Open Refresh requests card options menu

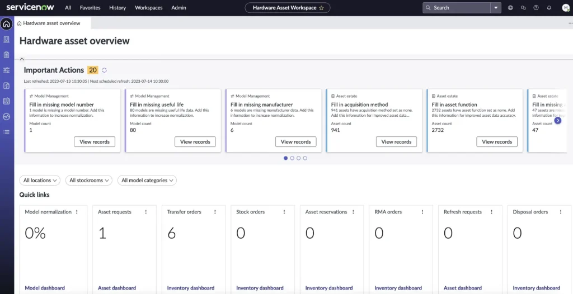pyautogui.click(x=491, y=212)
